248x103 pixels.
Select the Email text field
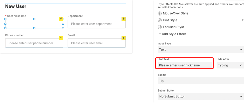coord(97,43)
